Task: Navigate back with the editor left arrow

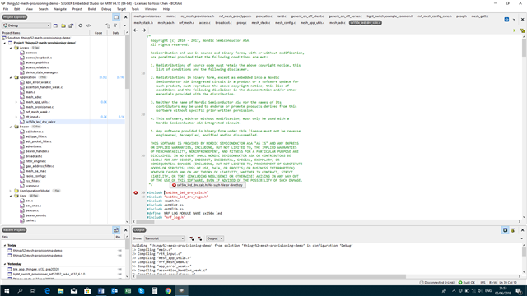Action: pyautogui.click(x=136, y=30)
